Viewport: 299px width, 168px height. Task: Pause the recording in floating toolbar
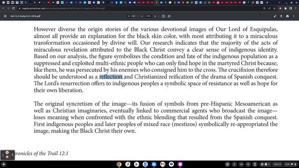[x=7, y=153]
